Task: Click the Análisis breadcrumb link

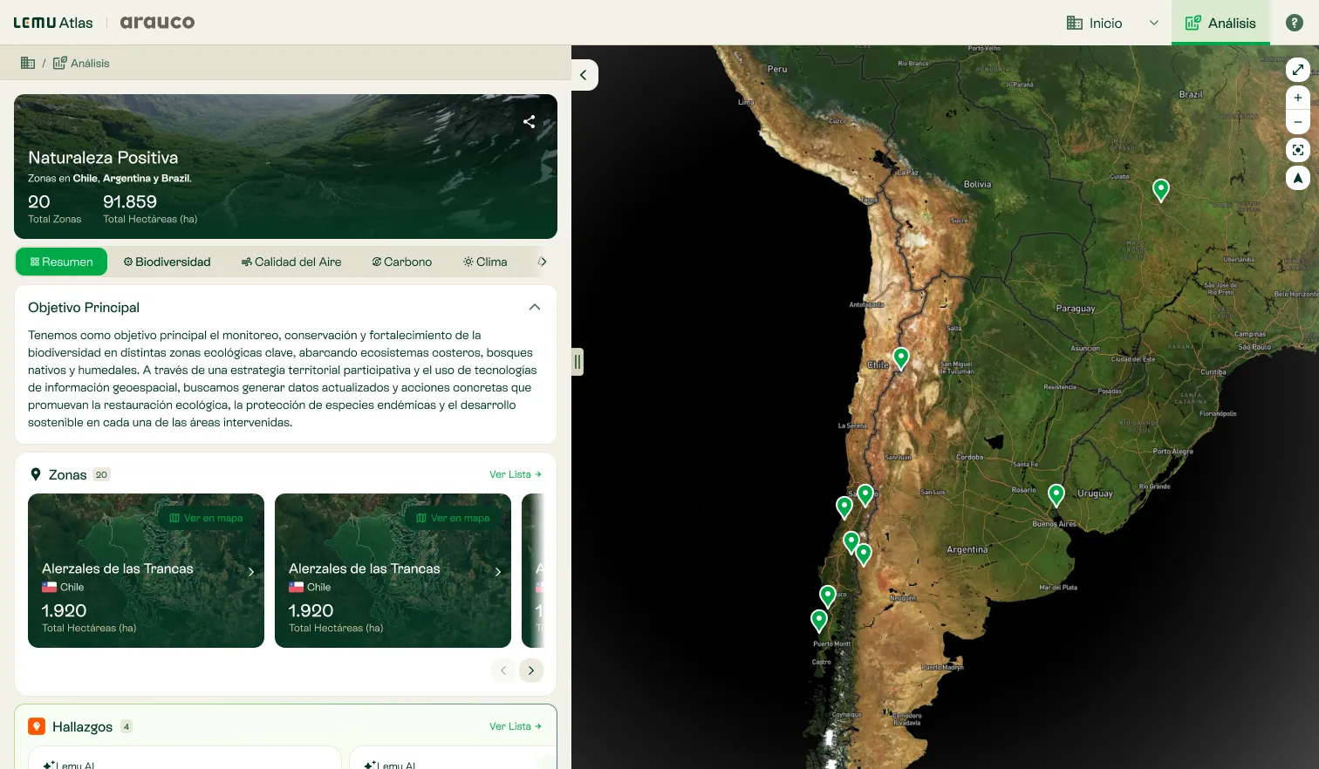Action: pos(81,63)
